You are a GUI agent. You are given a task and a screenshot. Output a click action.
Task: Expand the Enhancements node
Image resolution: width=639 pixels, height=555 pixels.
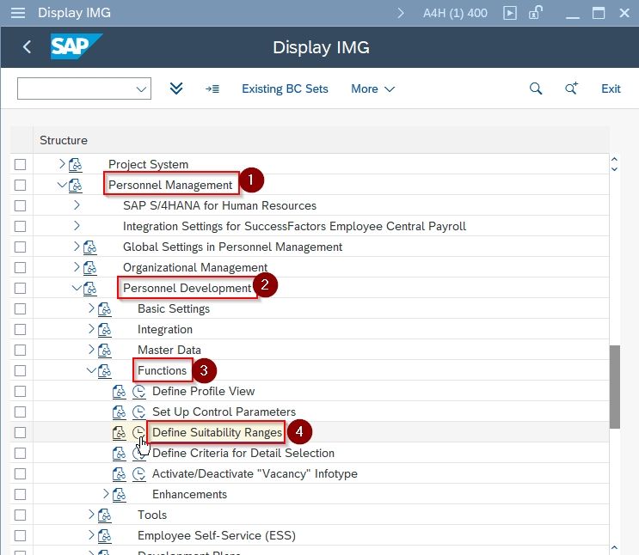106,493
